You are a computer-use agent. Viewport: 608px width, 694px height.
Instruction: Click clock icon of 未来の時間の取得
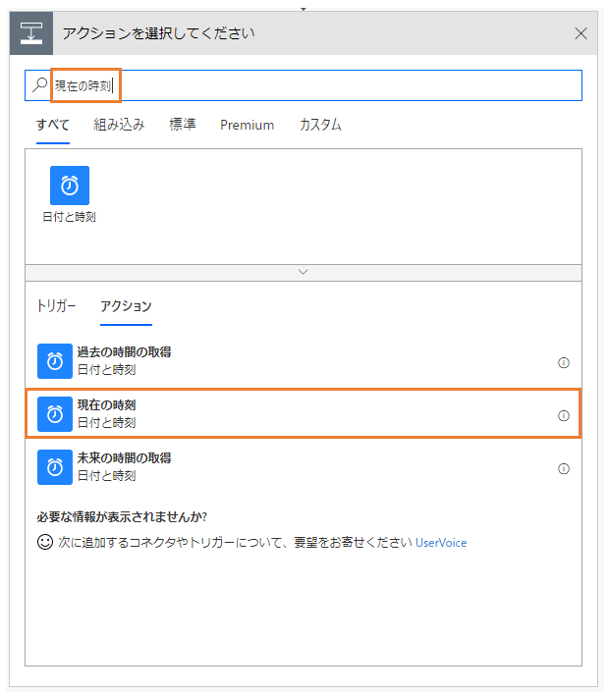tap(55, 467)
